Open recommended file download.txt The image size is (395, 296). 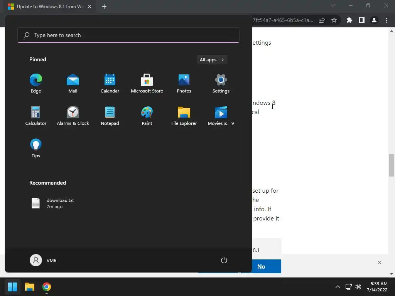pyautogui.click(x=53, y=203)
